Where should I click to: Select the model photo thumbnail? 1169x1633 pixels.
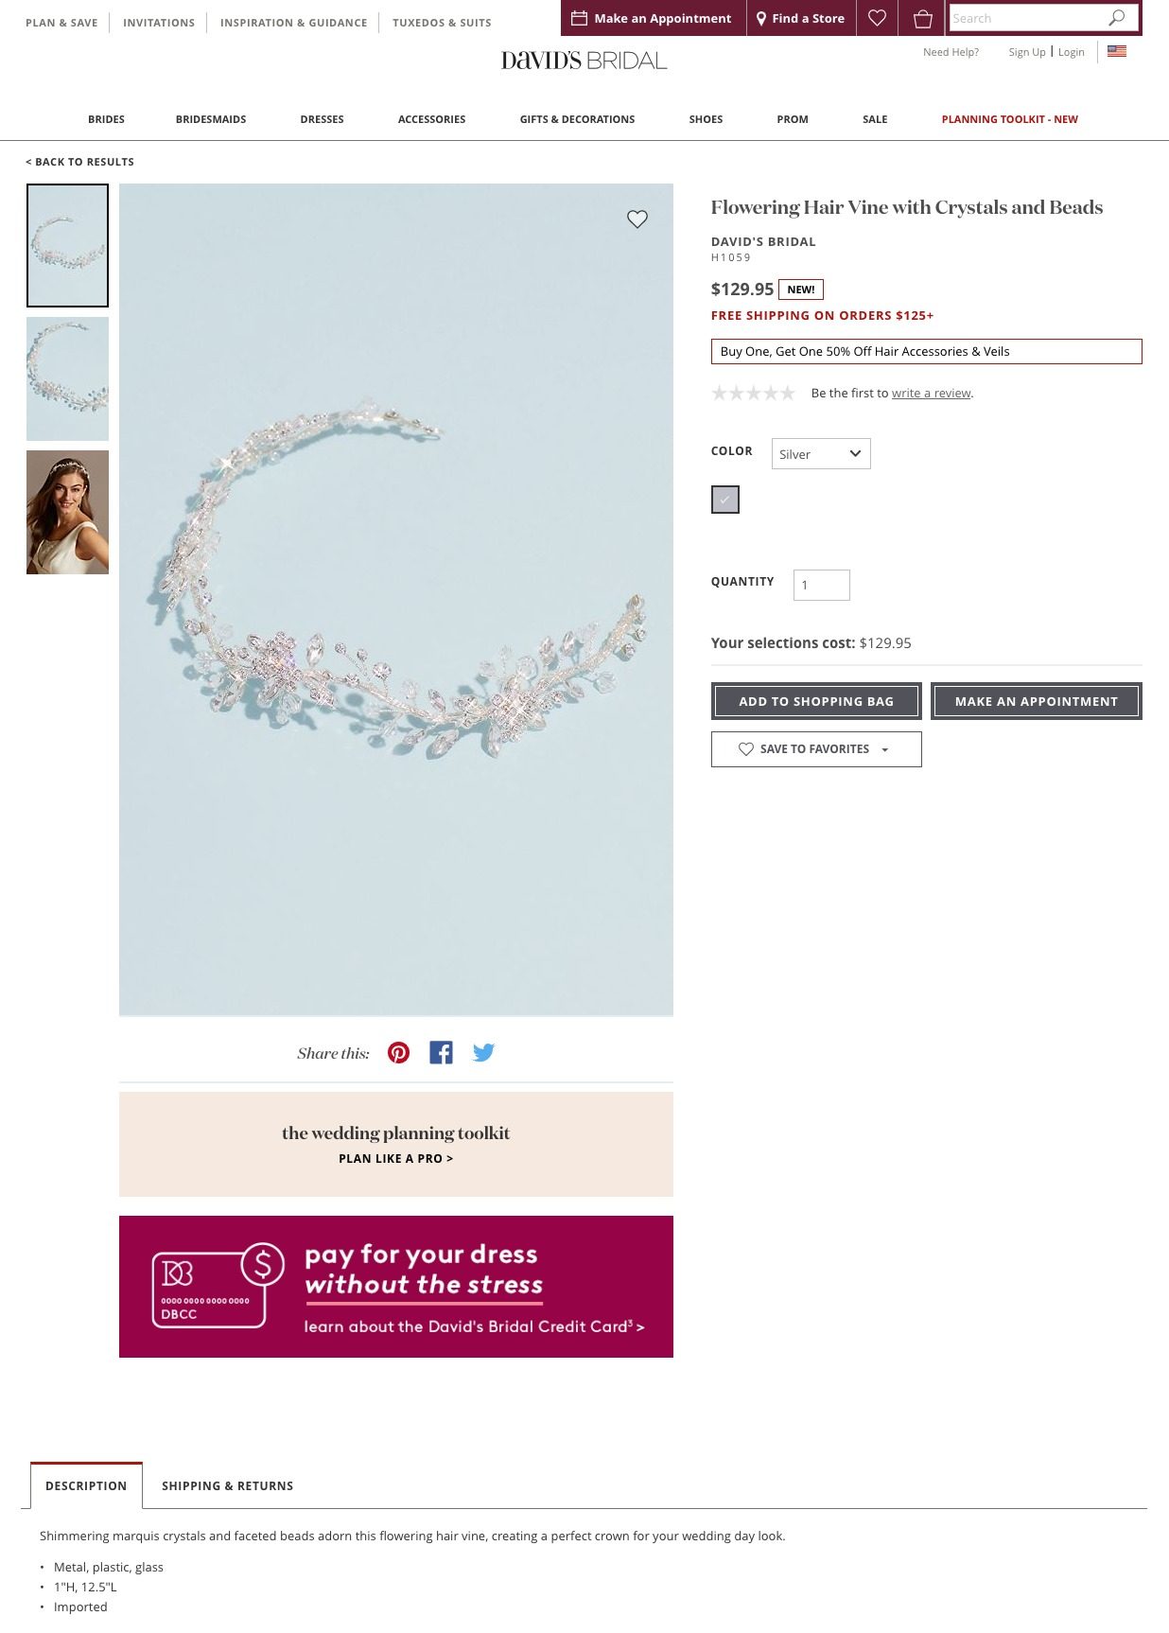(x=67, y=513)
